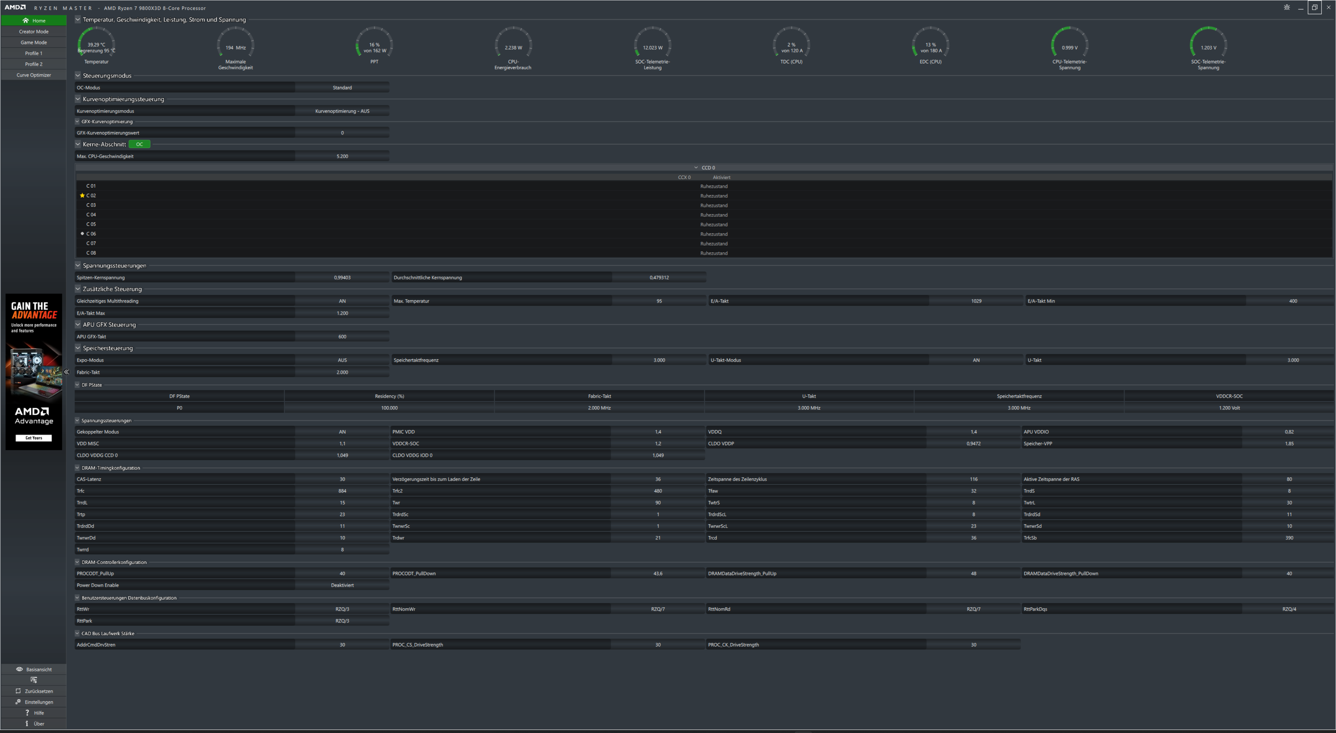The width and height of the screenshot is (1336, 733).
Task: Select the Profile 1 entry
Action: pyautogui.click(x=34, y=54)
